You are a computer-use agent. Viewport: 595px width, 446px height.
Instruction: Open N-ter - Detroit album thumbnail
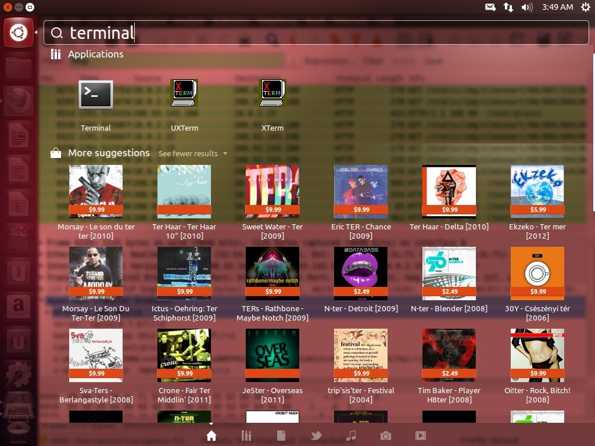(361, 274)
